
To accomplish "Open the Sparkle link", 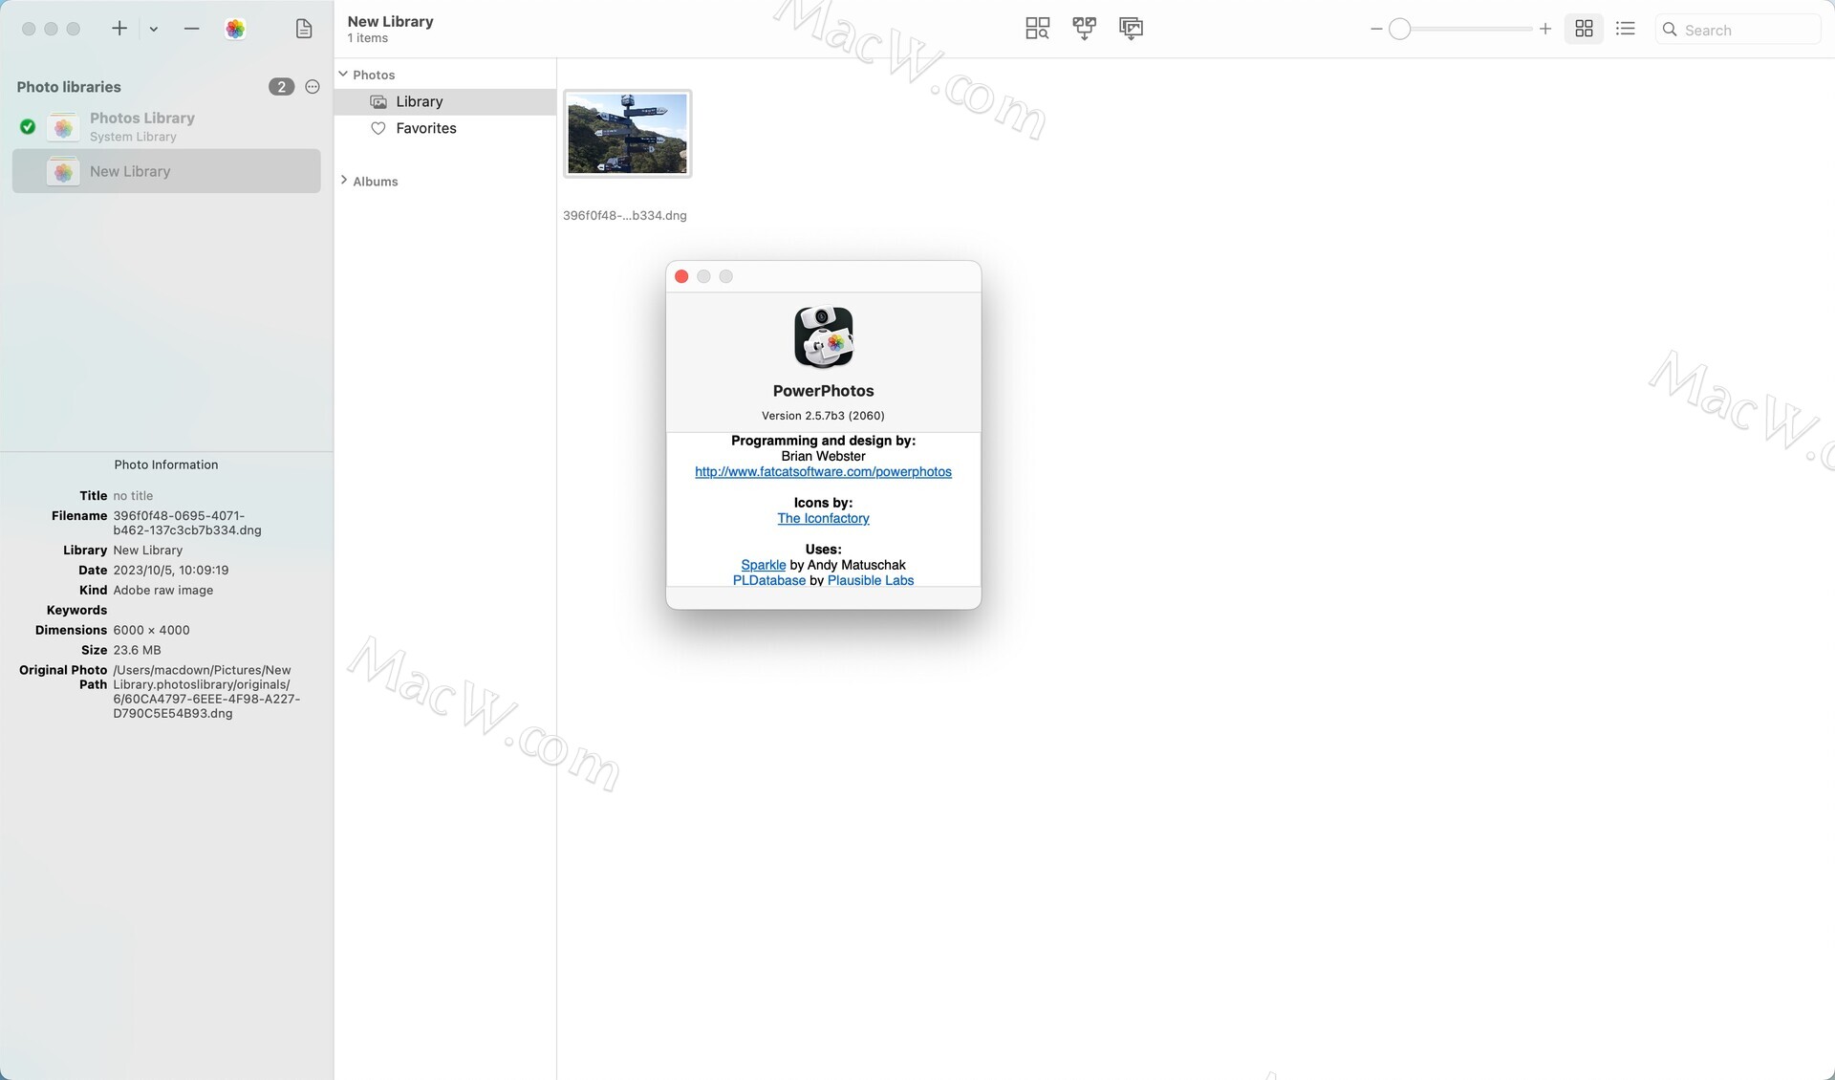I will tap(764, 565).
